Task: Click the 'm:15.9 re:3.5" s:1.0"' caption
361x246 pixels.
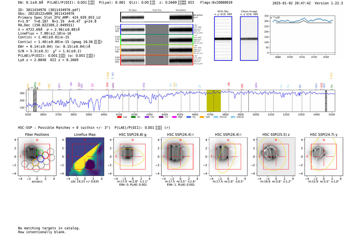Action: click(324, 181)
